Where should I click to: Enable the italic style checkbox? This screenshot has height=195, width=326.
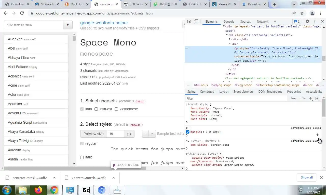[82, 157]
